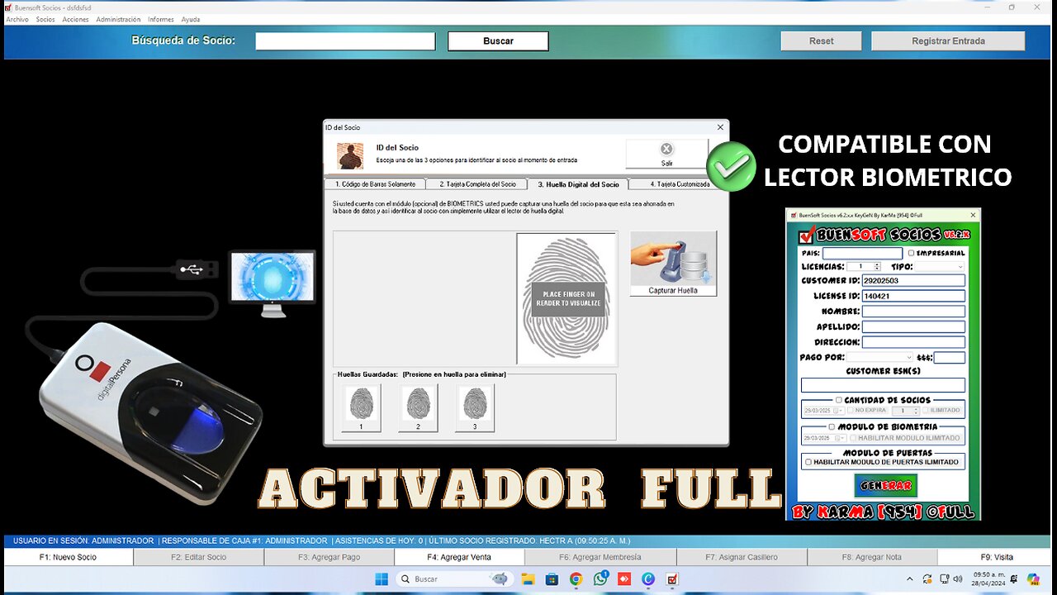Open the PAGO POR dropdown
1057x595 pixels.
point(879,358)
